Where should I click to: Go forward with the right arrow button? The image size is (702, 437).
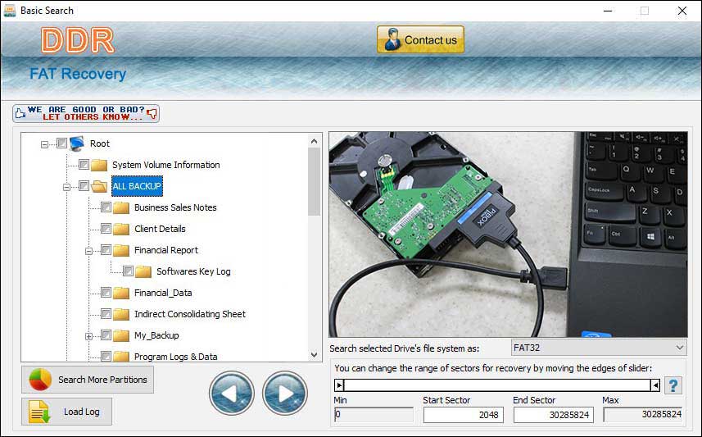(x=285, y=393)
